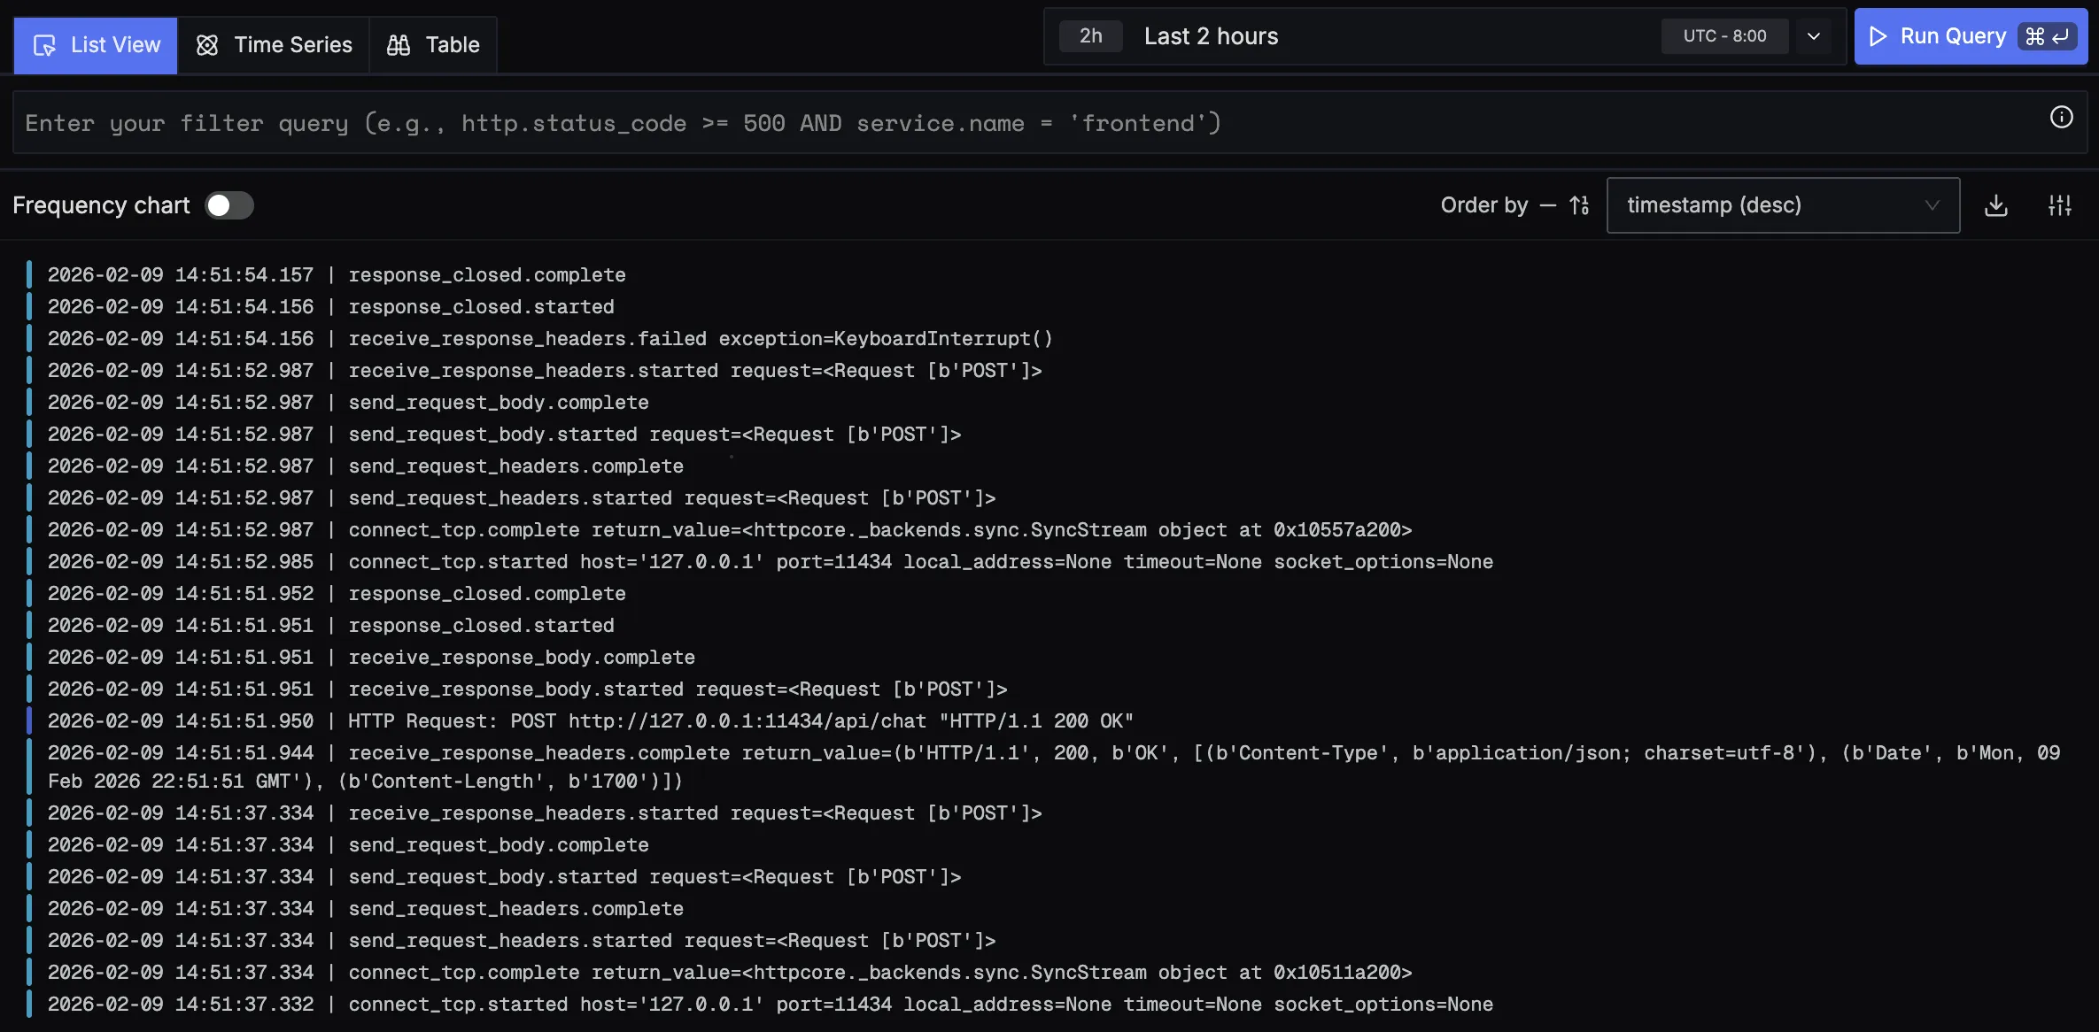Screen dimensions: 2099x1032
Task: Open the list format options sliders icon
Action: pos(2060,205)
